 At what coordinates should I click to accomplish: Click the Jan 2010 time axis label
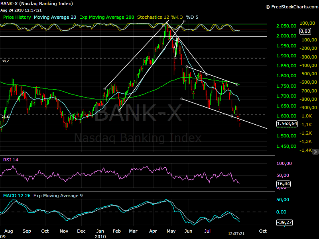point(100,234)
